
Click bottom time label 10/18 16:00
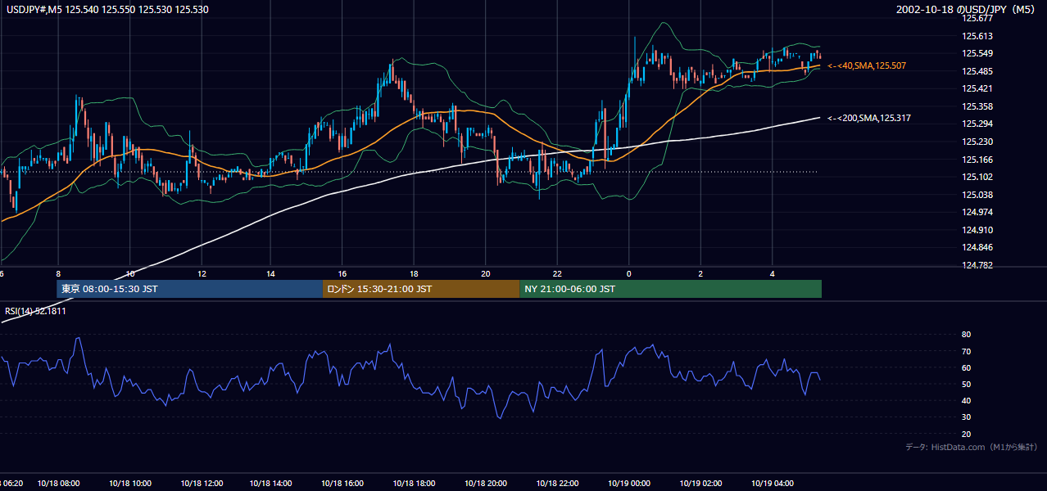click(x=342, y=484)
